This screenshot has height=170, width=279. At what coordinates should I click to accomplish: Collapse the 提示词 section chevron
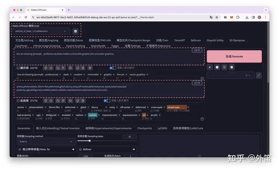pos(18,68)
